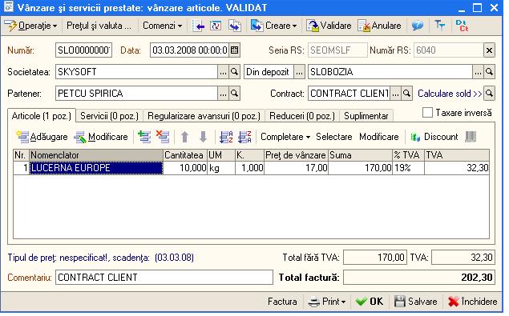The height and width of the screenshot is (316, 509).
Task: Click the Anulare button
Action: (379, 26)
